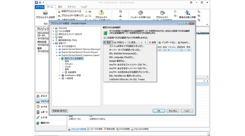Toggle the Lookup (検索) checkbox in the TM row

(165, 50)
